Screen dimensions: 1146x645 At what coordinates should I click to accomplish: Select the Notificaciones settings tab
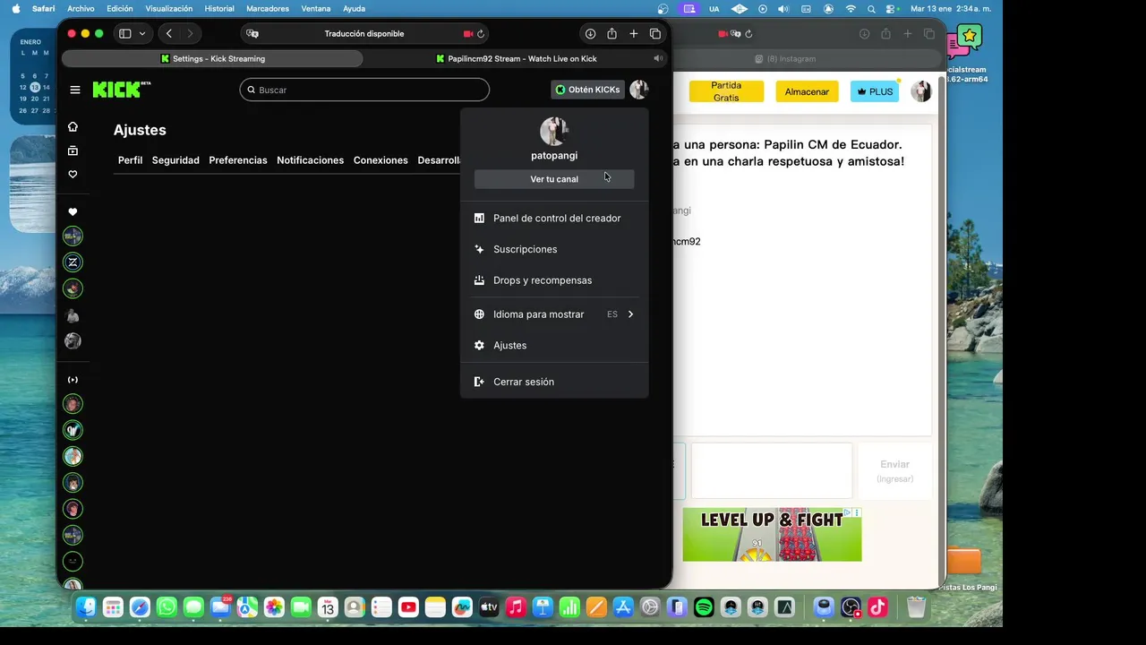[x=310, y=160]
